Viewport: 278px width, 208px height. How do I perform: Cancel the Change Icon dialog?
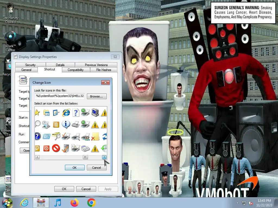point(96,167)
